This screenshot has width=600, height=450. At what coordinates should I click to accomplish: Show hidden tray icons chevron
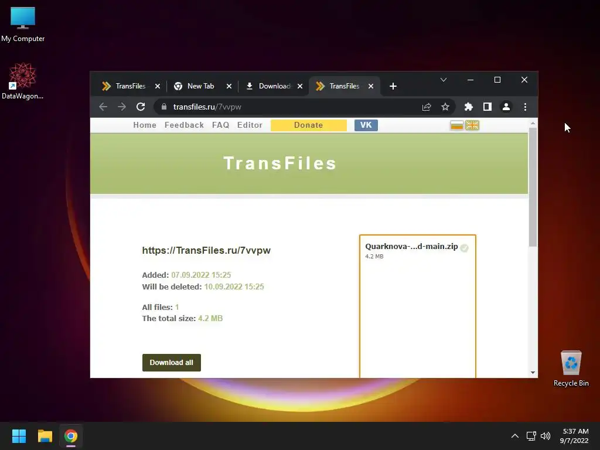515,436
